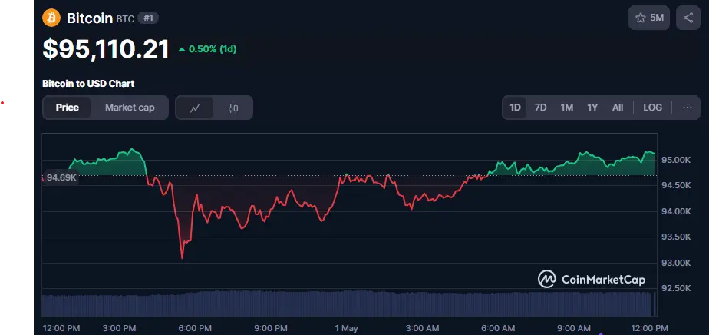
Task: Click the 92.50K axis label
Action: (x=677, y=288)
